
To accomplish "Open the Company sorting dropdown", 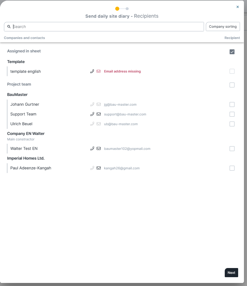I will 223,26.
